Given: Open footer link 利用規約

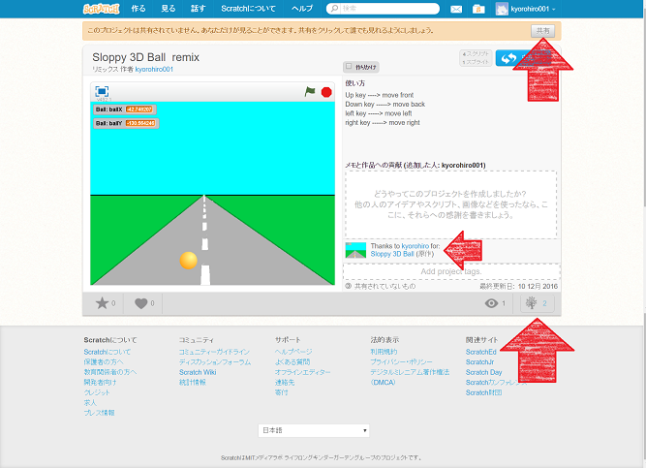Looking at the screenshot, I should tap(384, 352).
